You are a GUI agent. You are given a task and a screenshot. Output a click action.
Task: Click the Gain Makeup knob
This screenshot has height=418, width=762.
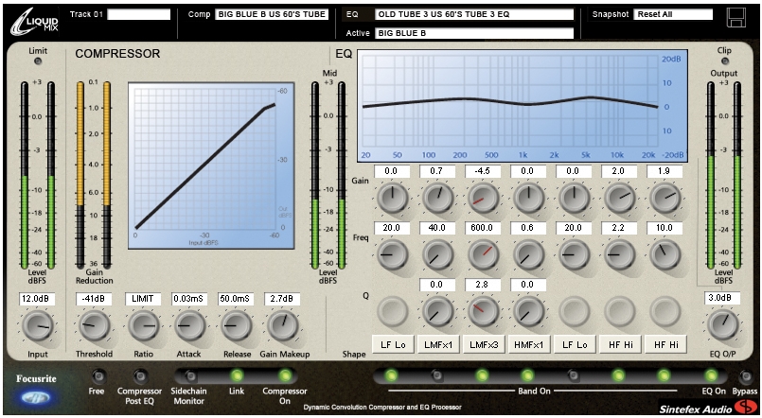[x=282, y=325]
